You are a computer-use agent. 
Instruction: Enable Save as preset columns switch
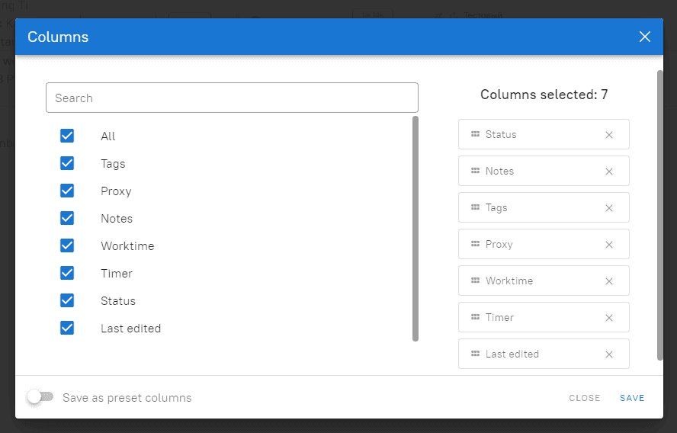(x=40, y=397)
